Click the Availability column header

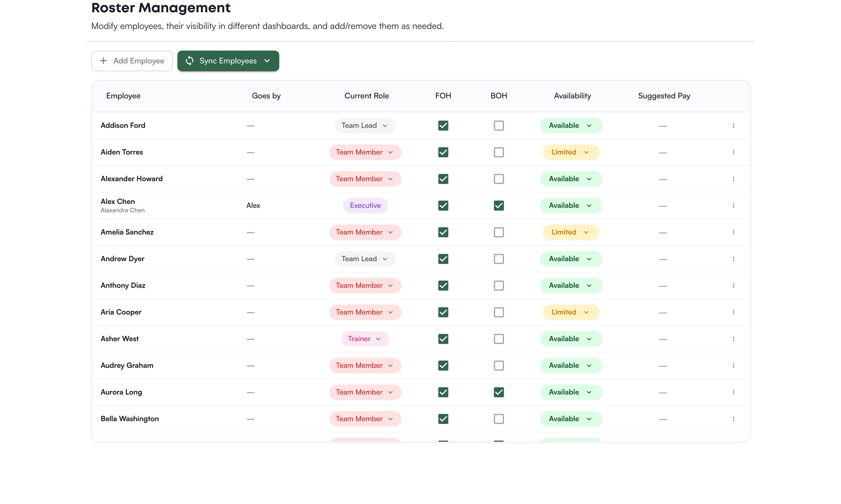tap(572, 96)
